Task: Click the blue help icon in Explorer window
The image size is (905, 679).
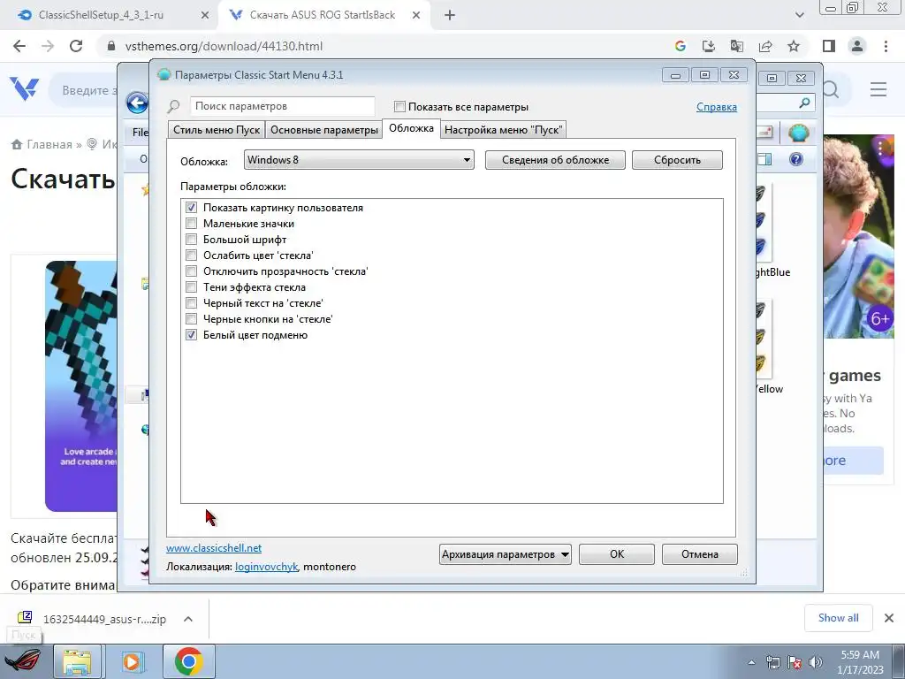Action: pos(796,159)
